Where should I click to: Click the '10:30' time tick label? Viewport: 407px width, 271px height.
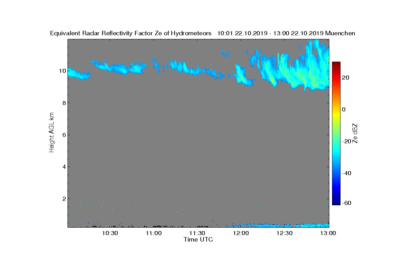click(x=110, y=233)
